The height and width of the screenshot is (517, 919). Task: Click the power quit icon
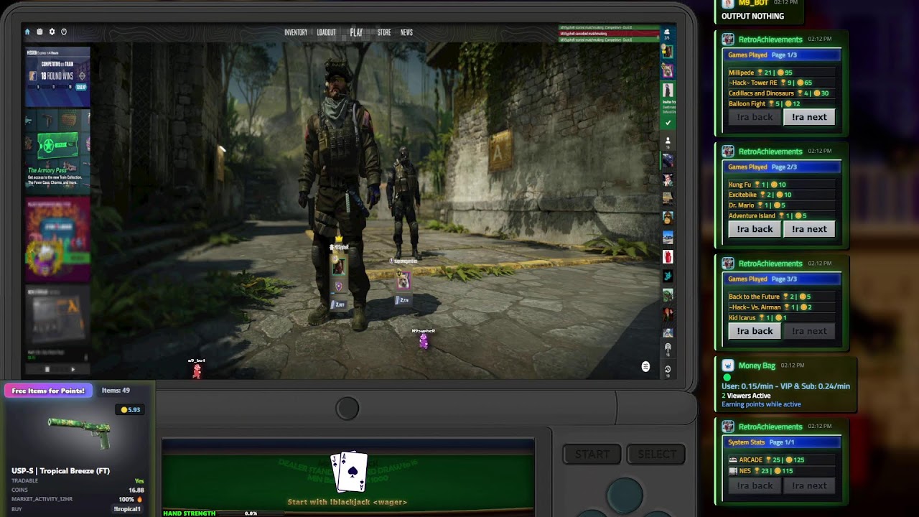(64, 32)
